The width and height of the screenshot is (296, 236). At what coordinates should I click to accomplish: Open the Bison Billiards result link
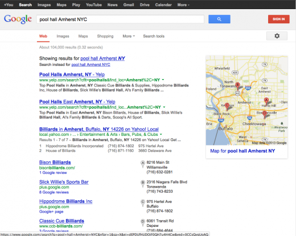55,163
